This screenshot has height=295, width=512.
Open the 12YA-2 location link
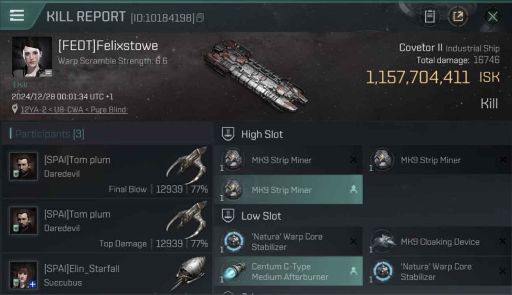click(x=74, y=110)
